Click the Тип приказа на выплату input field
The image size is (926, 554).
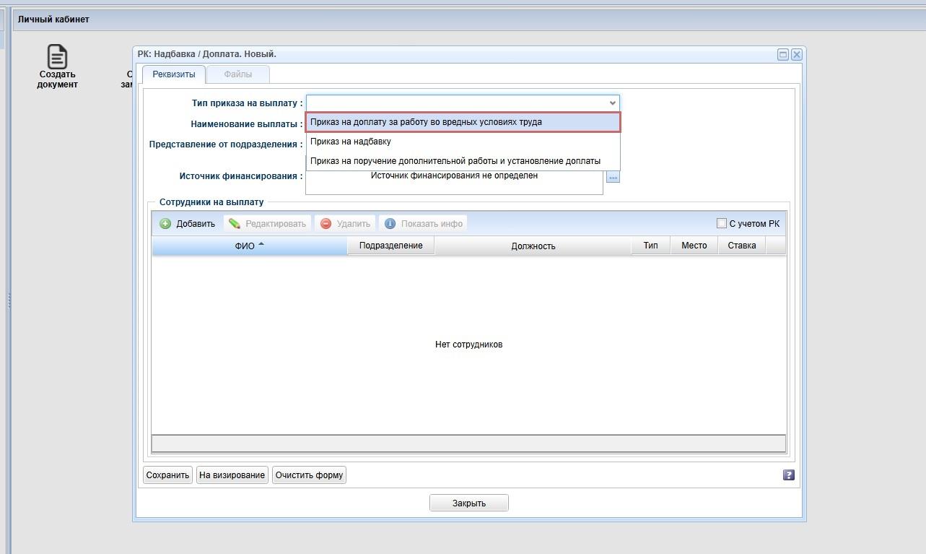pyautogui.click(x=456, y=103)
